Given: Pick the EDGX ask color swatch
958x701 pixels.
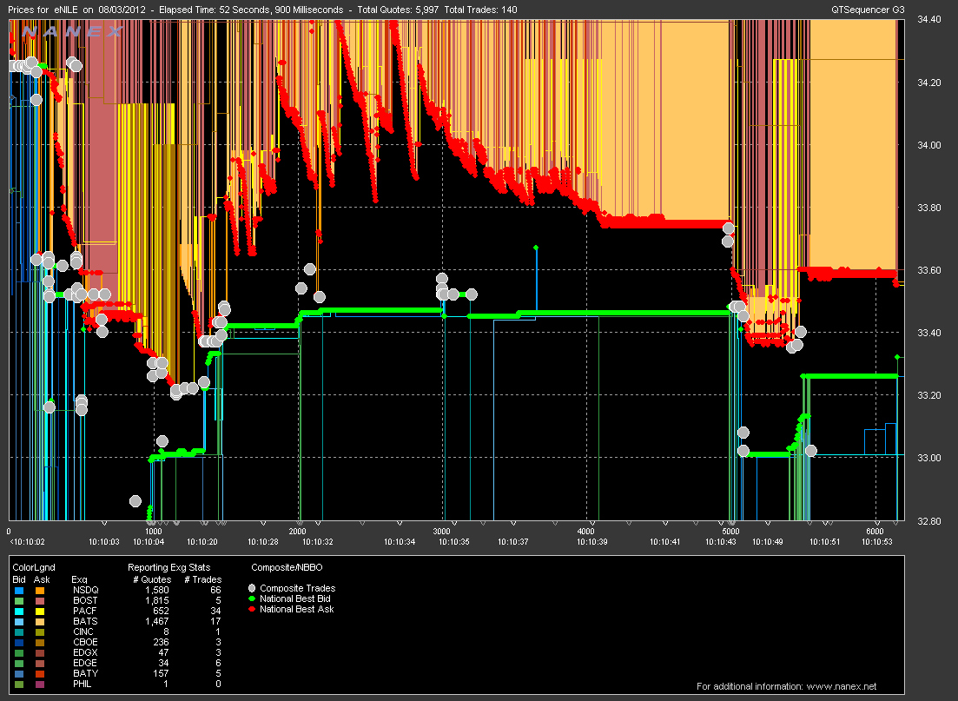Looking at the screenshot, I should 40,652.
